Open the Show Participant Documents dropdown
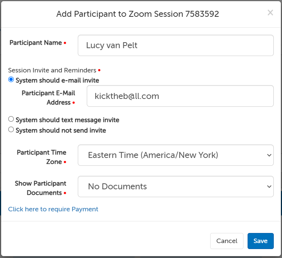282x258 pixels. (x=175, y=187)
